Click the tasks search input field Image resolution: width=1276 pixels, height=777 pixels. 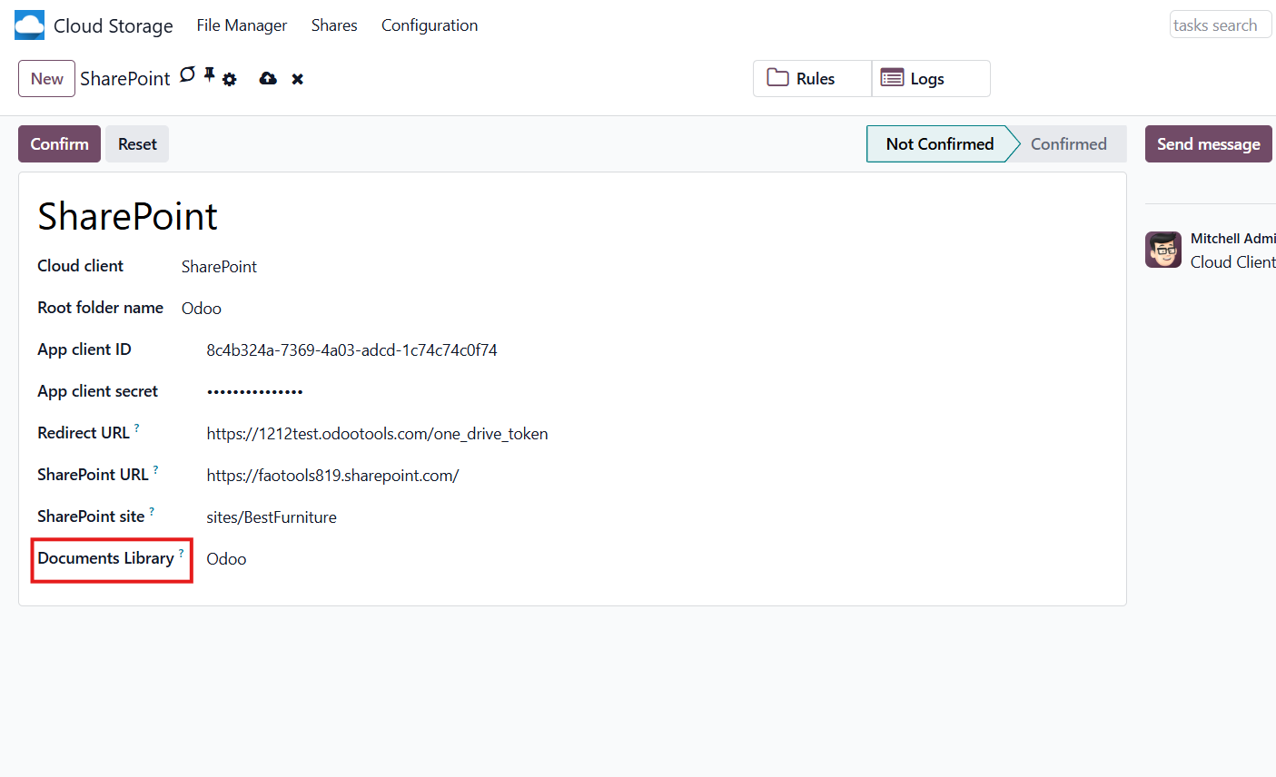click(x=1220, y=25)
